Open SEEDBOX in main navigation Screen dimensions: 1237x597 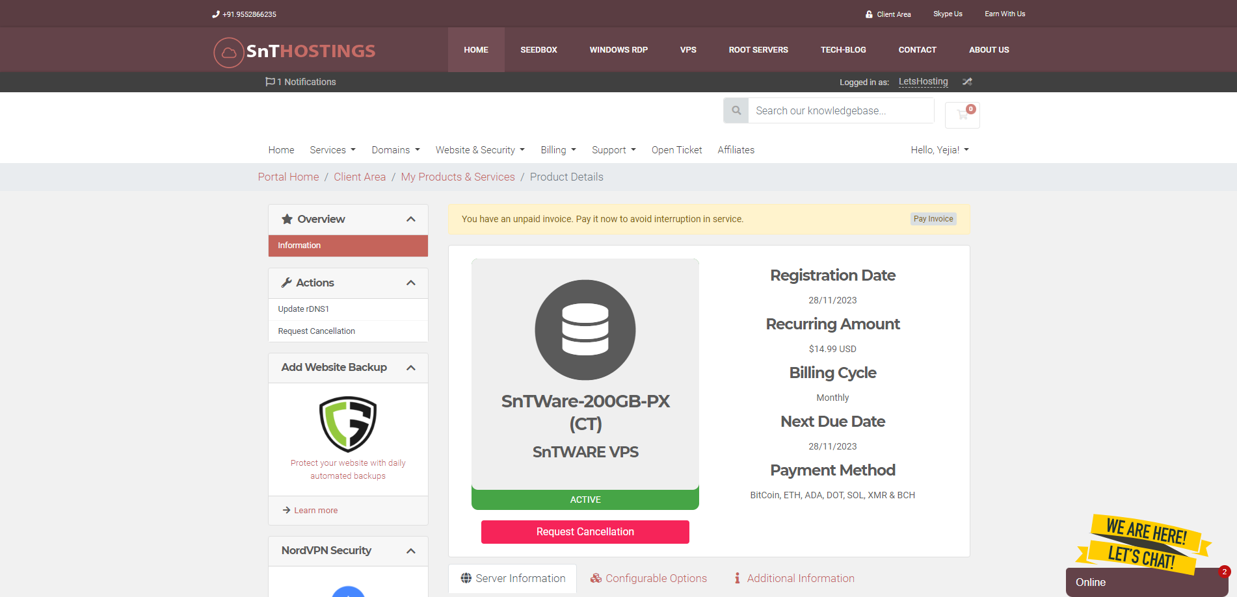tap(539, 50)
